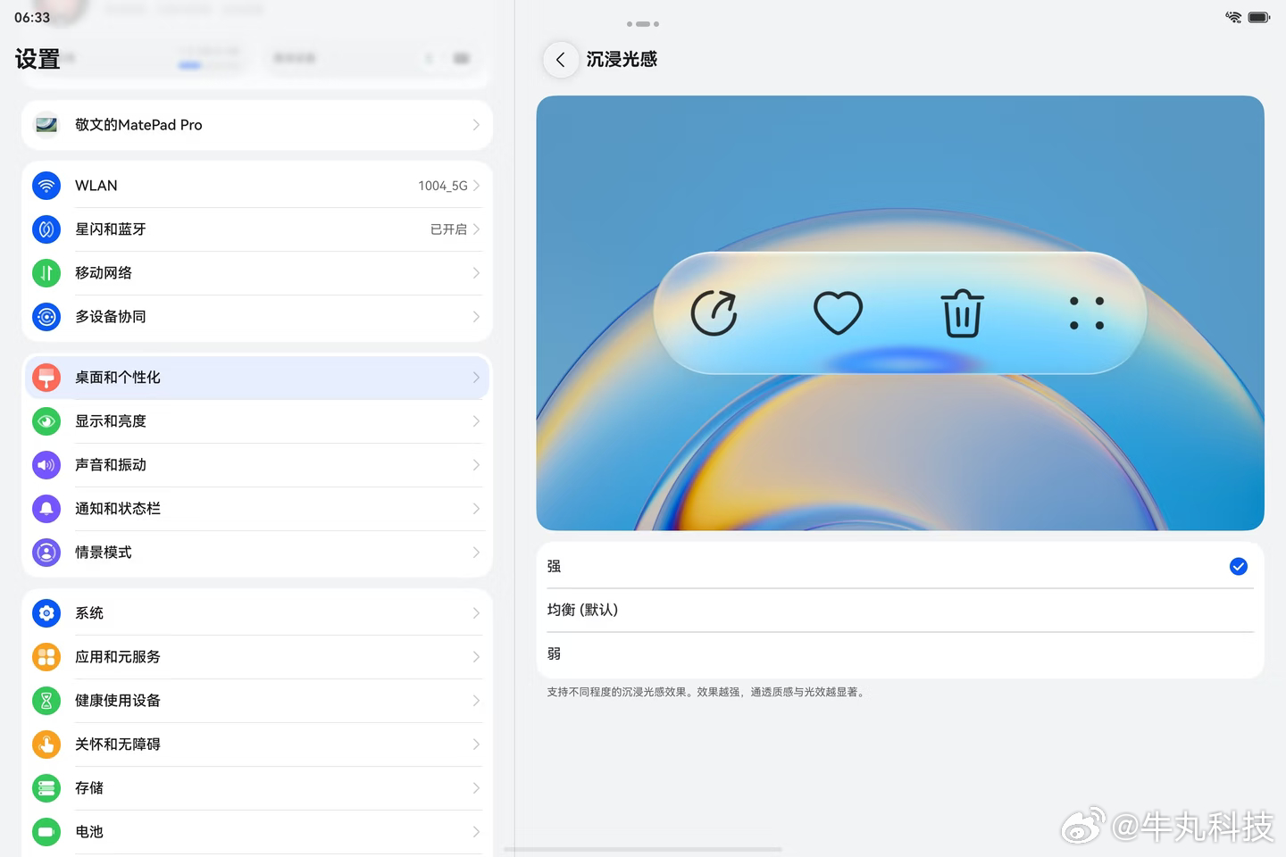
Task: Select the 均衡 (默认) balanced option
Action: (900, 610)
